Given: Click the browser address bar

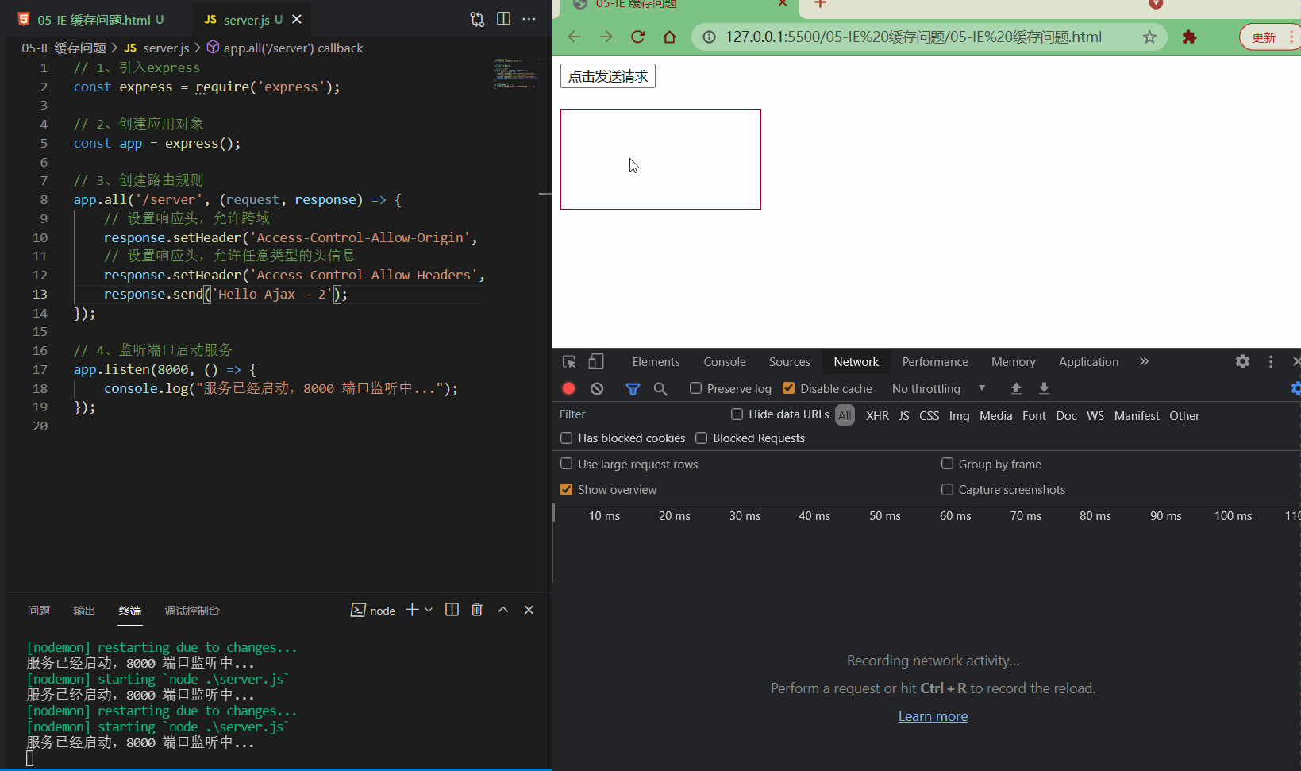Looking at the screenshot, I should 913,37.
